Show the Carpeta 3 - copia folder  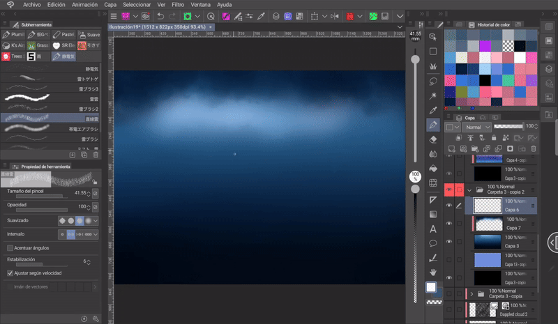(x=449, y=294)
